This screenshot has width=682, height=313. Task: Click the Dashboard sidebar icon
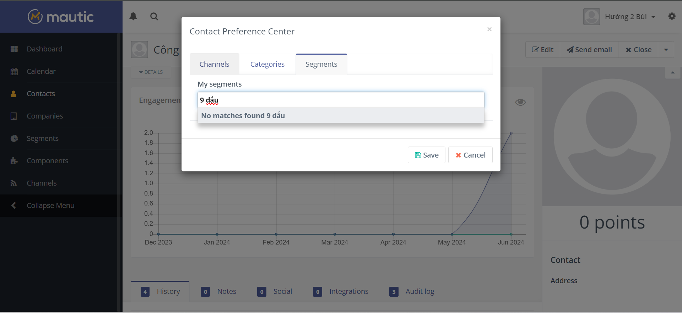point(14,49)
